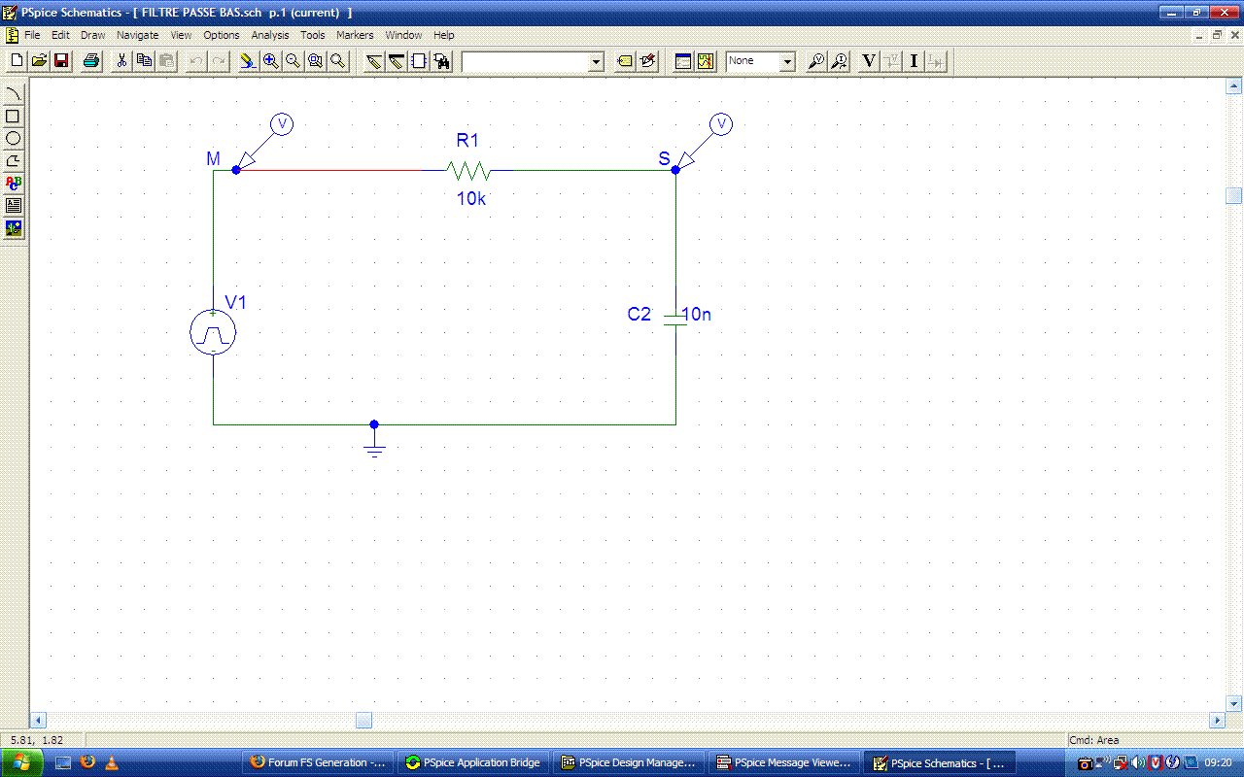The image size is (1244, 777).
Task: Select capacitor C2 symbol
Action: 675,320
